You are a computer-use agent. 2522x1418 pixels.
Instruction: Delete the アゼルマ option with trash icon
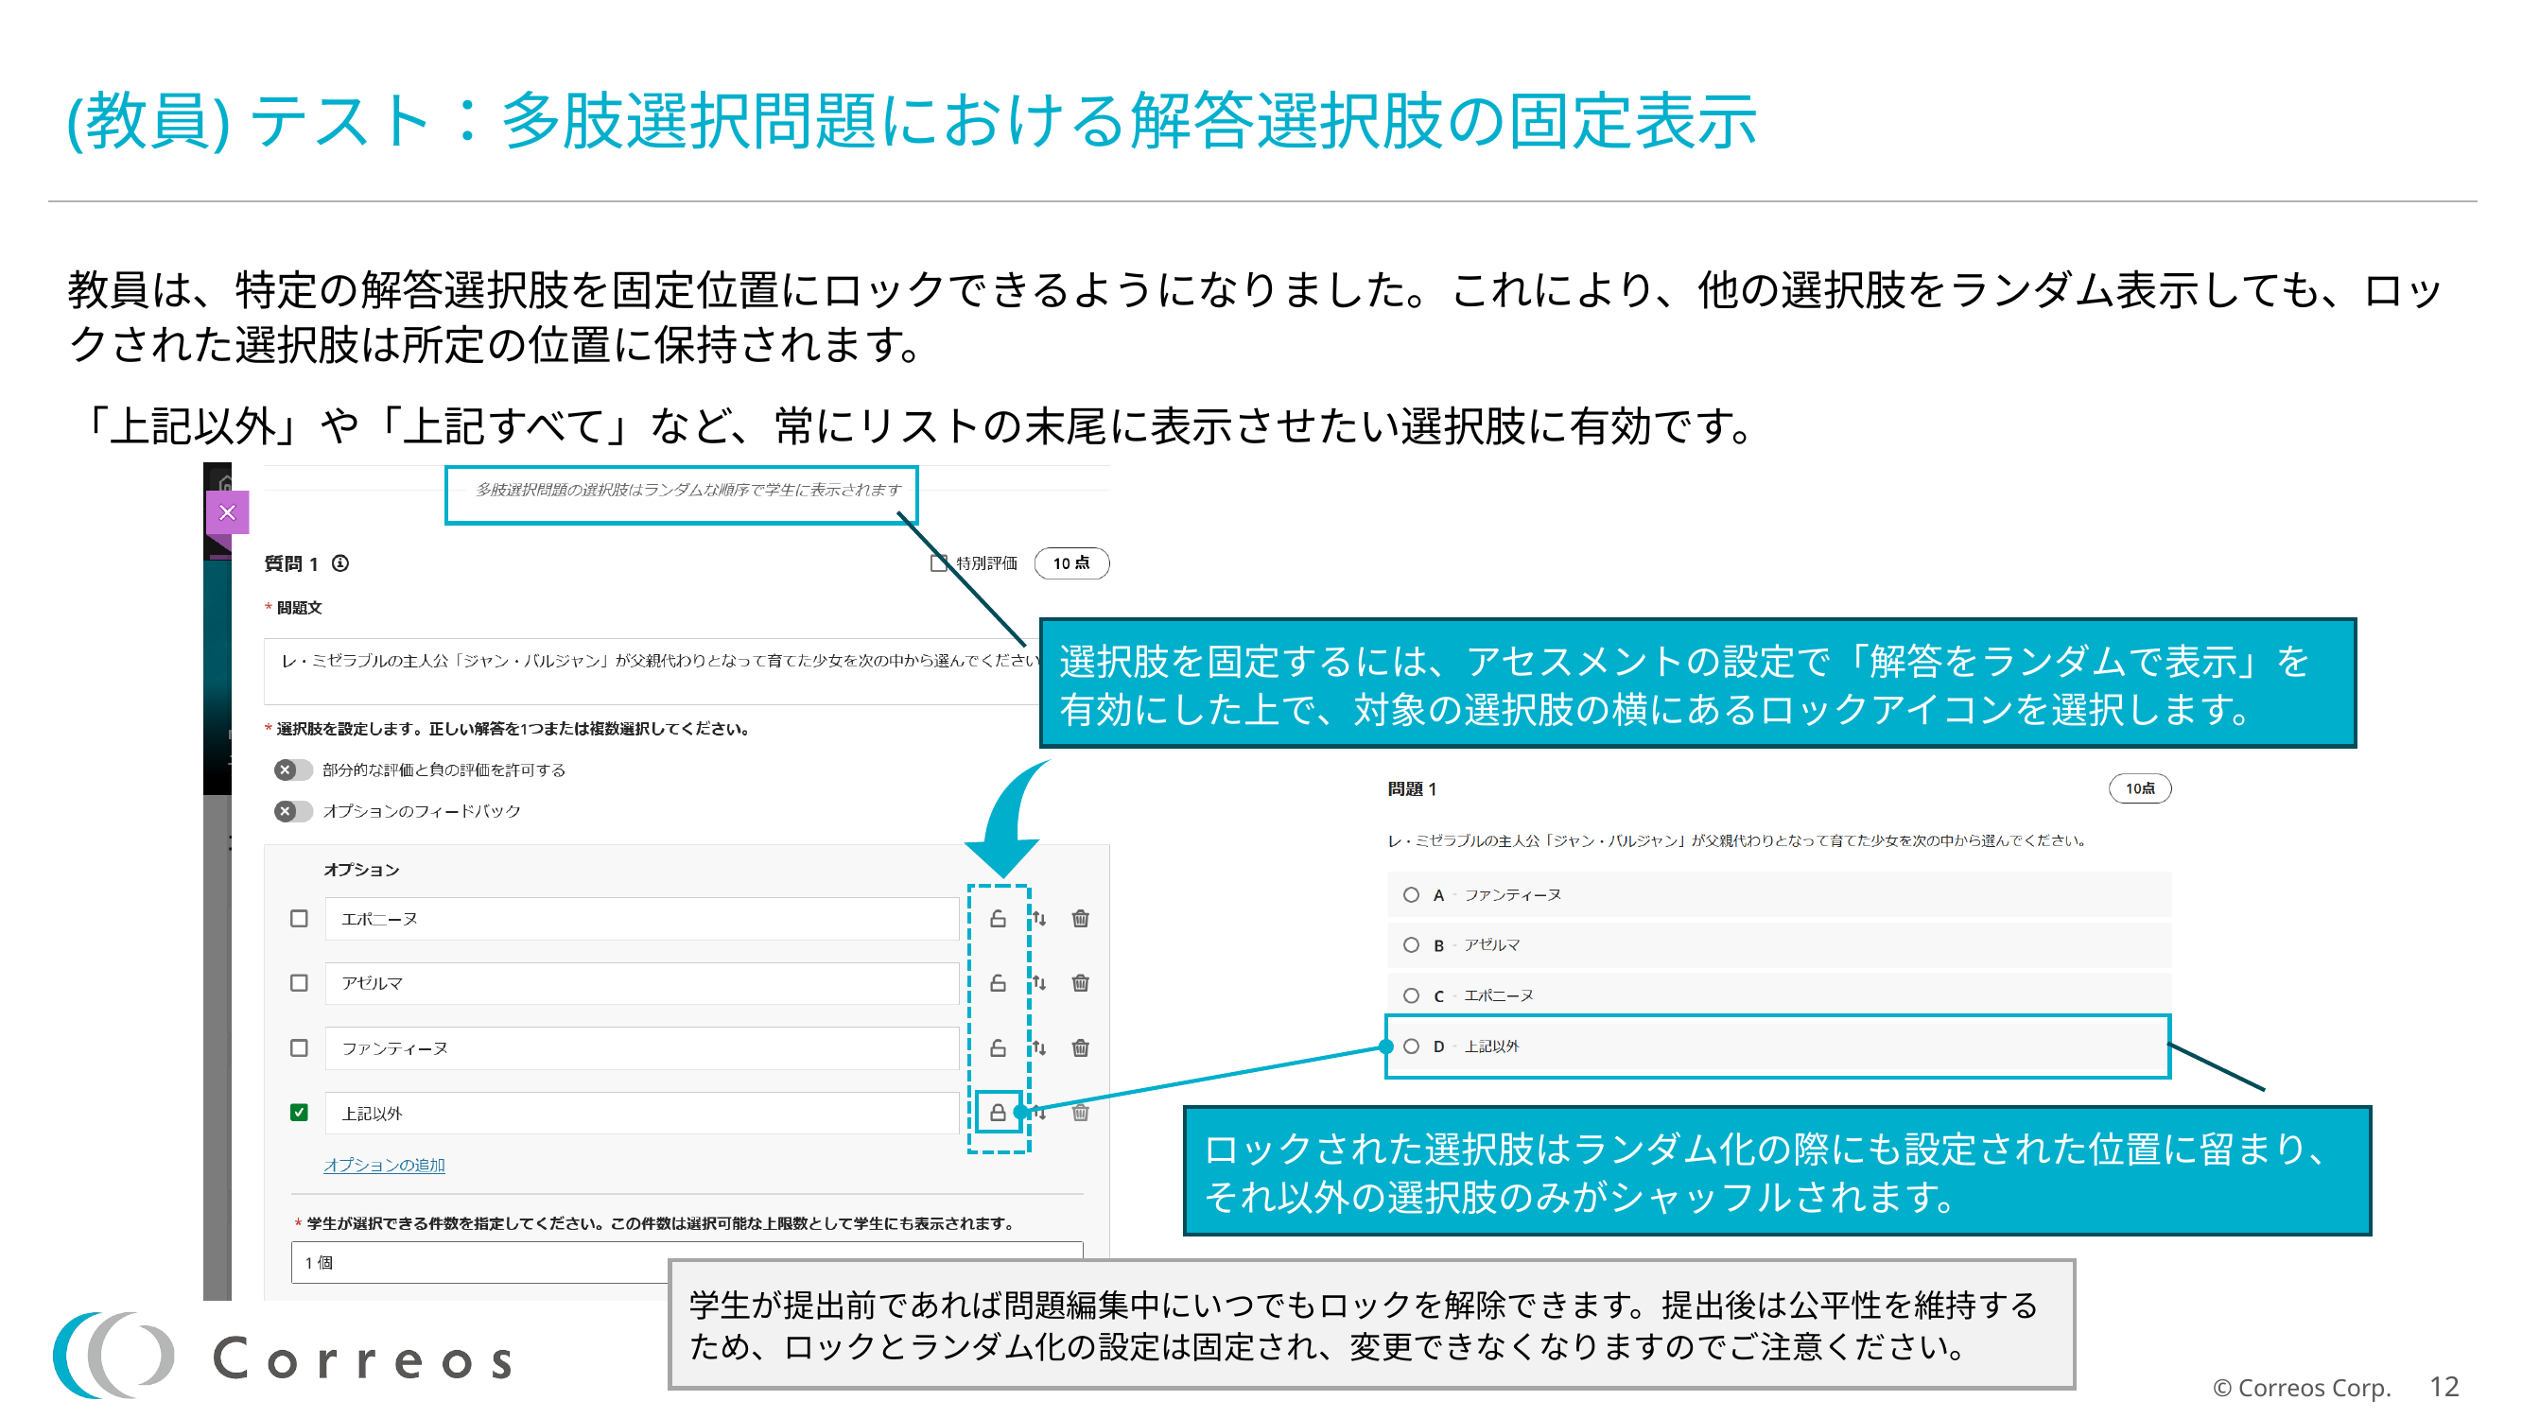pyautogui.click(x=1081, y=983)
